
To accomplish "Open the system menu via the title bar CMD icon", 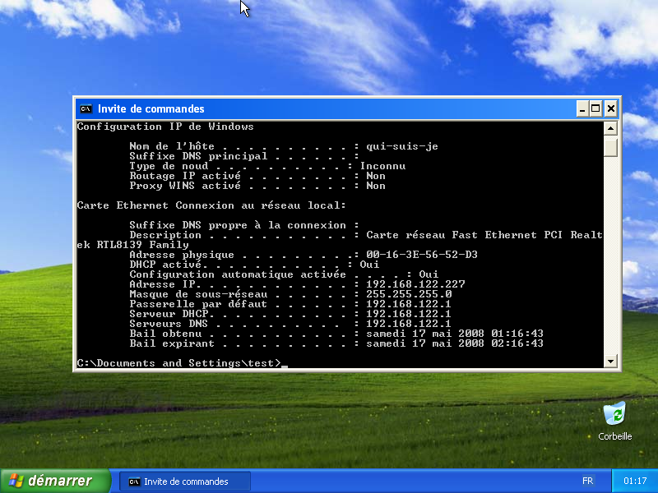I will [x=86, y=108].
